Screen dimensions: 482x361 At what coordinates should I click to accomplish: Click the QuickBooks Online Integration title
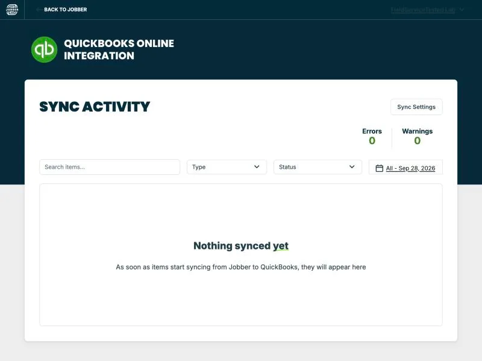[x=119, y=49]
